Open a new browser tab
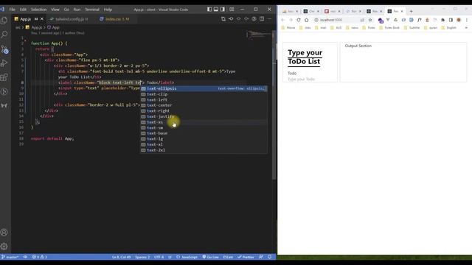472x265 pixels. [x=411, y=12]
